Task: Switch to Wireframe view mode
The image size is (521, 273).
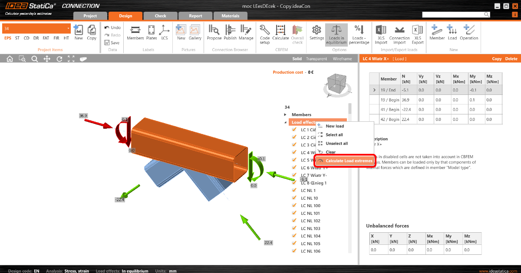Action: pyautogui.click(x=342, y=59)
